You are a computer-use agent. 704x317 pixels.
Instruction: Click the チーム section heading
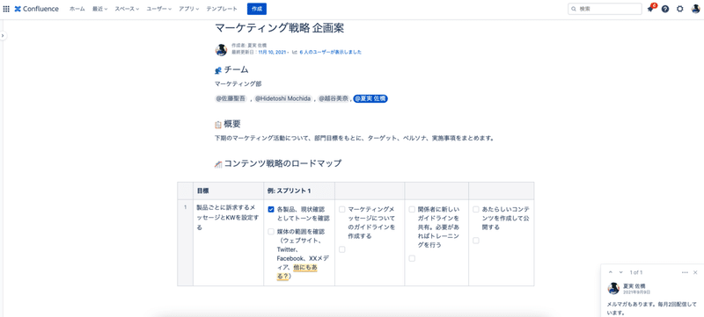point(236,70)
